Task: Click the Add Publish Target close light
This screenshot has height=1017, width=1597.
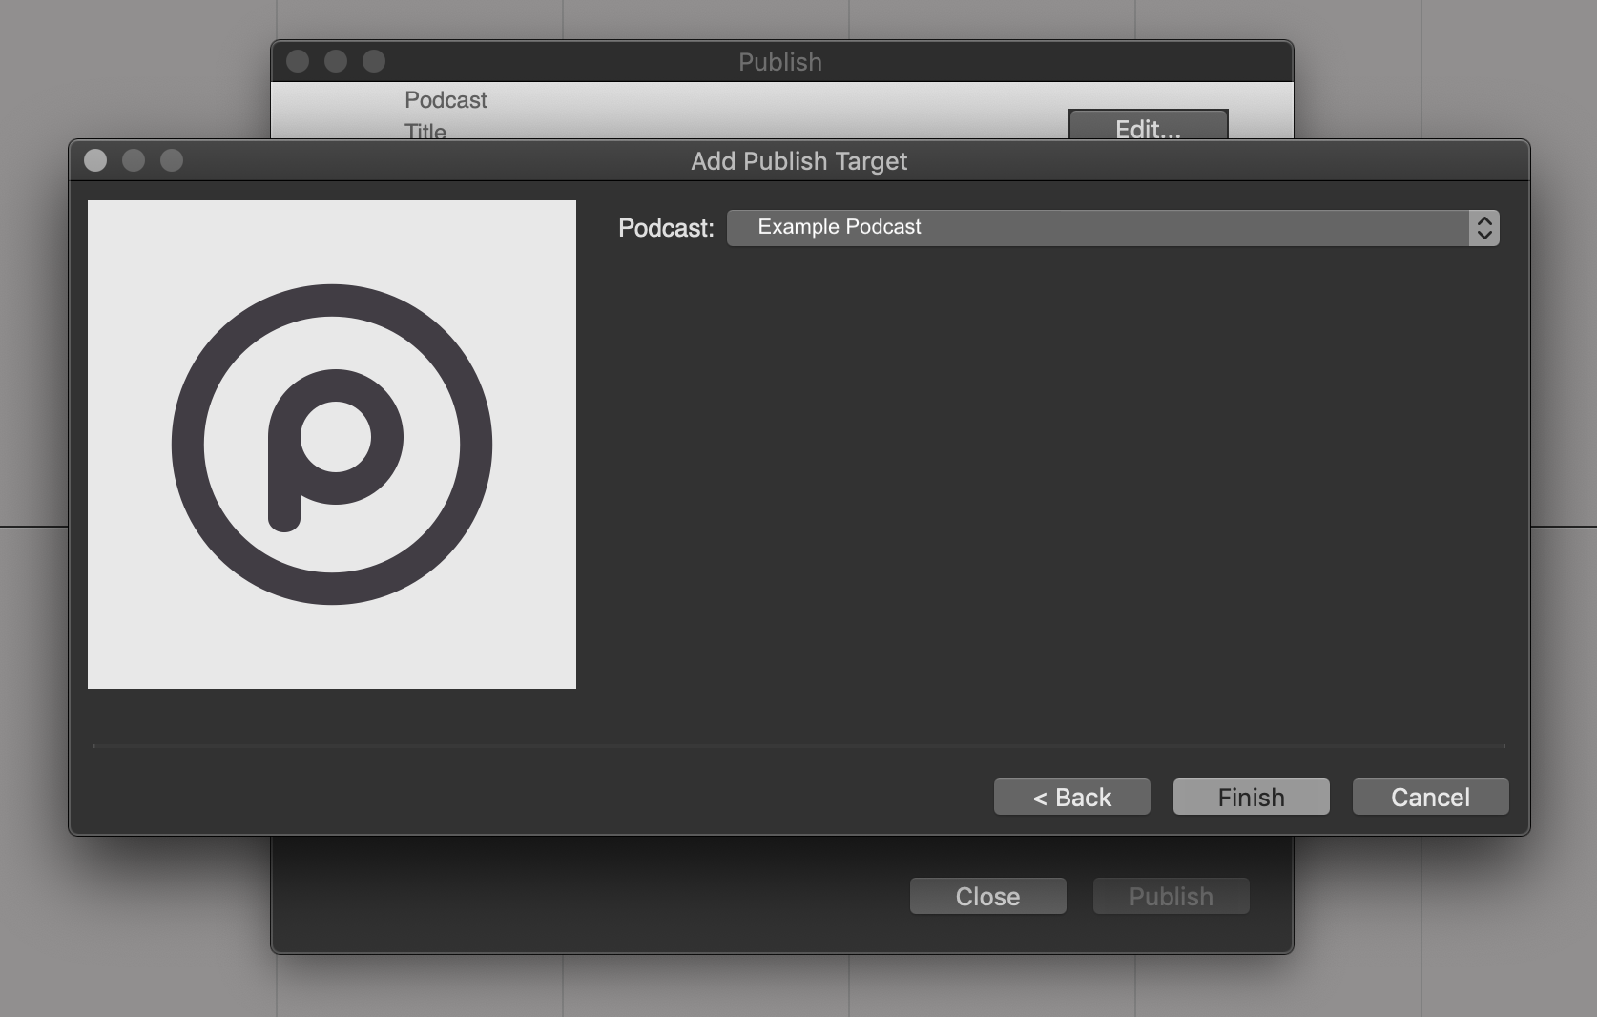Action: (95, 160)
